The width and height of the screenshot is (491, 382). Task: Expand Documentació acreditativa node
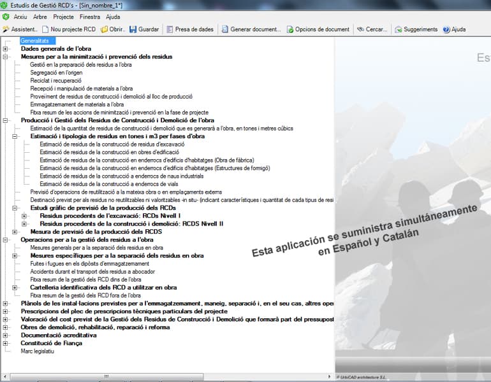tap(5, 336)
